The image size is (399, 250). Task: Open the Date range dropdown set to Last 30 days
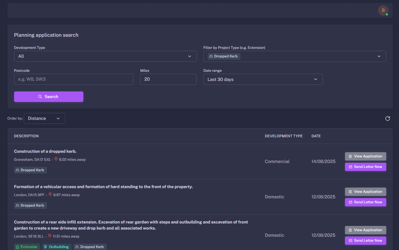pyautogui.click(x=263, y=79)
